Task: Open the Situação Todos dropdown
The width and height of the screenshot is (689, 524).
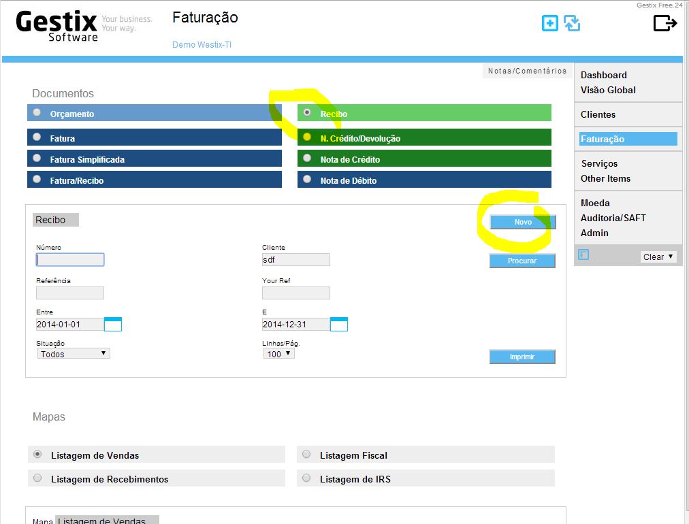Action: point(74,354)
